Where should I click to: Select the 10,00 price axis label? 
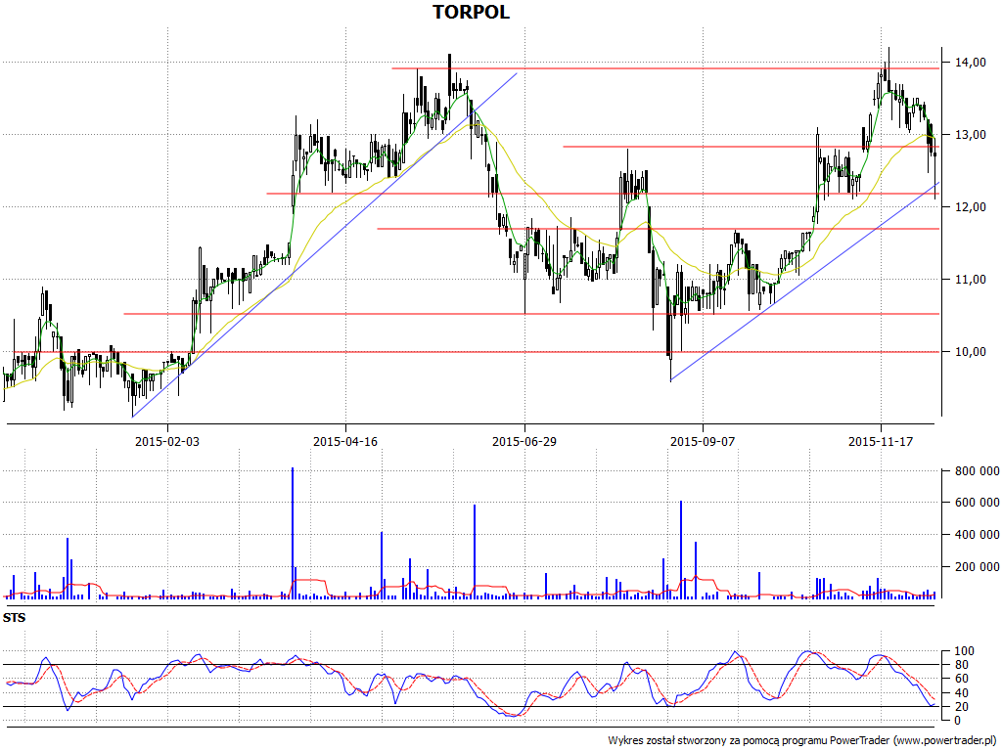pos(970,352)
